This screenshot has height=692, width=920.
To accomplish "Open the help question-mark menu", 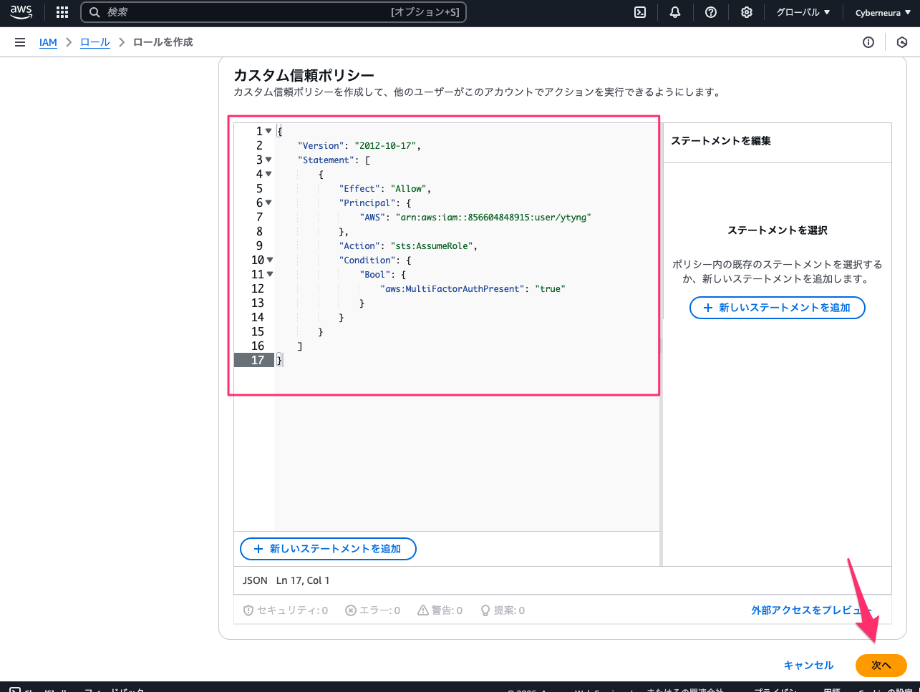I will click(711, 12).
